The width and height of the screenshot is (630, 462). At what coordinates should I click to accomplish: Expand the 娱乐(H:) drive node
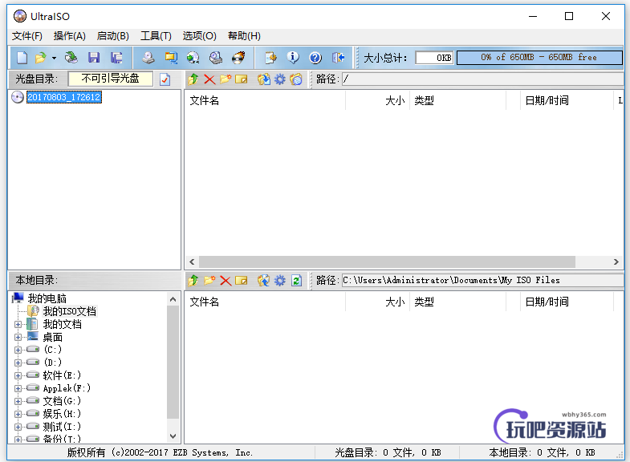coord(18,414)
